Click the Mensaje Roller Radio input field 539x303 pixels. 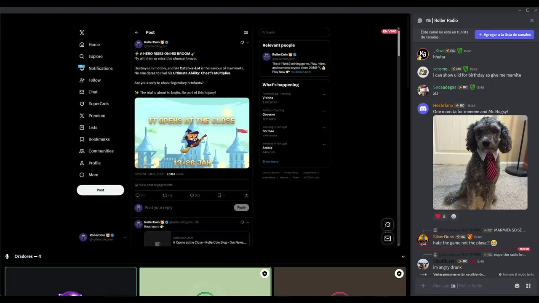point(472,286)
